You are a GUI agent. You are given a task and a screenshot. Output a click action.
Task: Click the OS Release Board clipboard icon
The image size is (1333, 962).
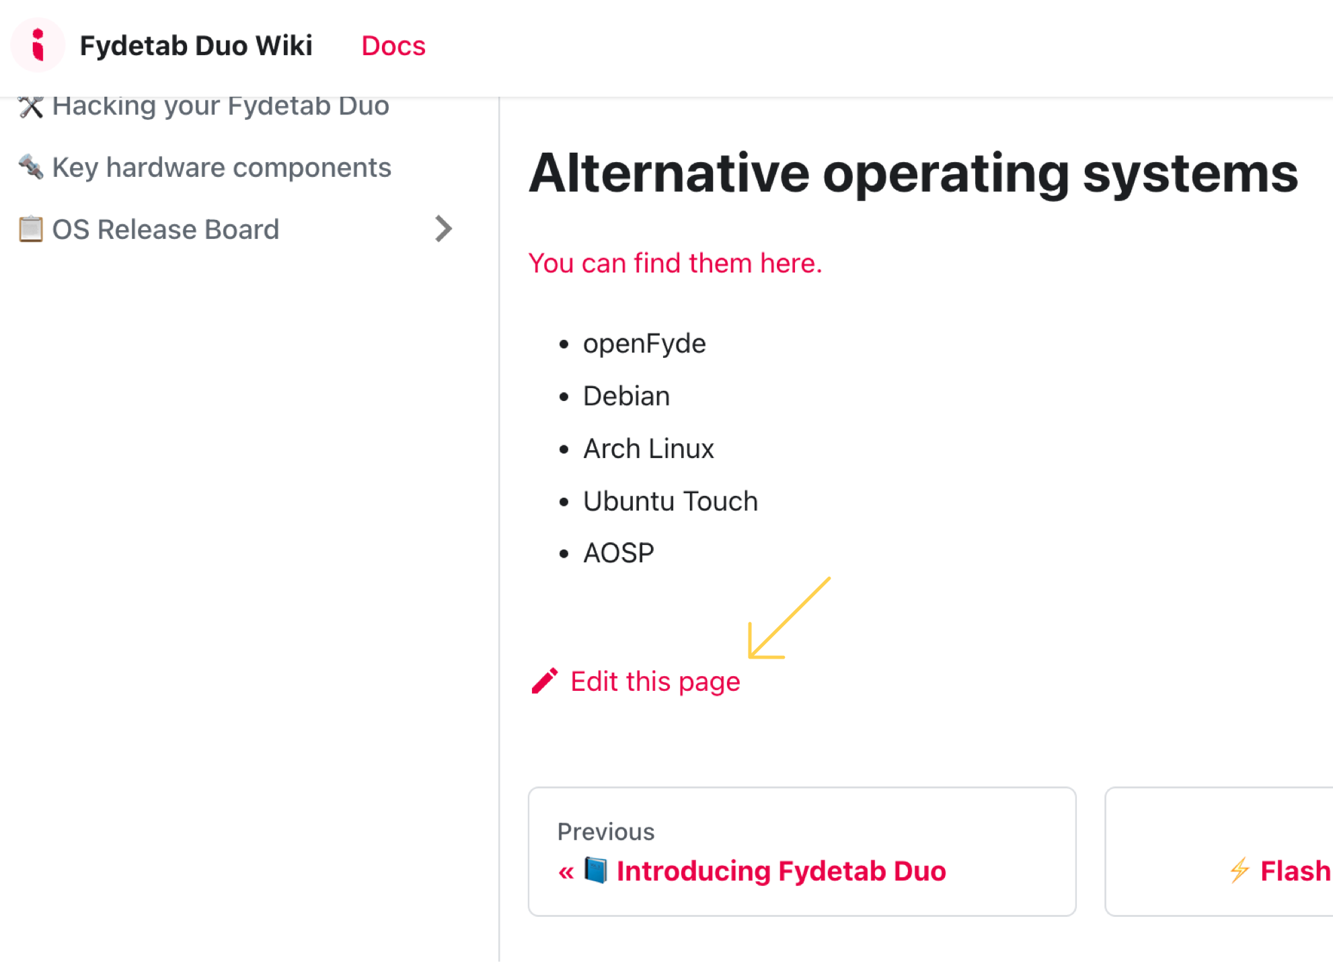tap(30, 229)
